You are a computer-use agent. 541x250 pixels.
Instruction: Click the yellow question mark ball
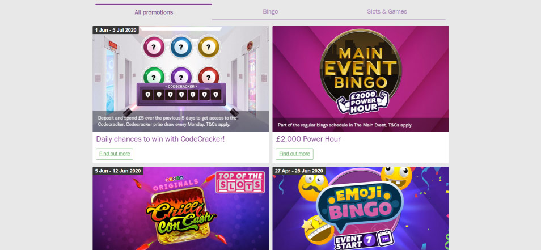(x=208, y=46)
